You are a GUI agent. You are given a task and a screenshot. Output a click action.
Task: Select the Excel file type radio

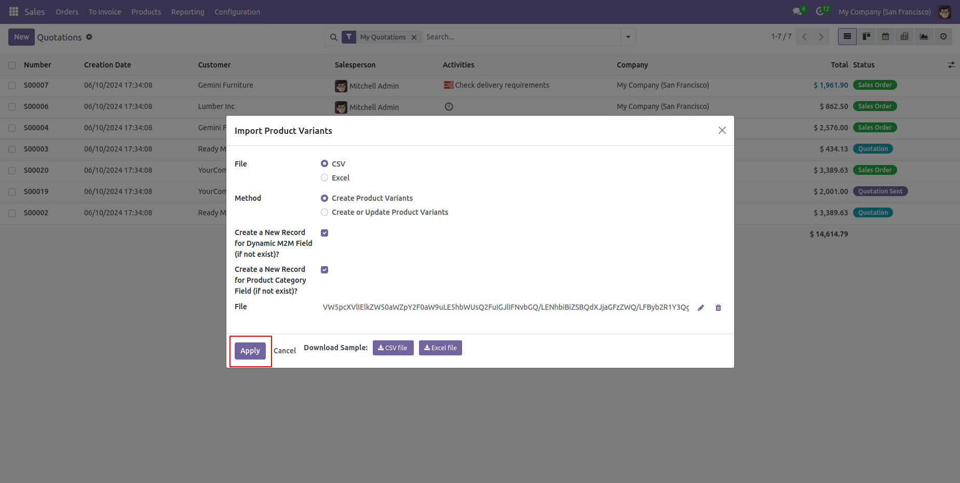(x=324, y=178)
